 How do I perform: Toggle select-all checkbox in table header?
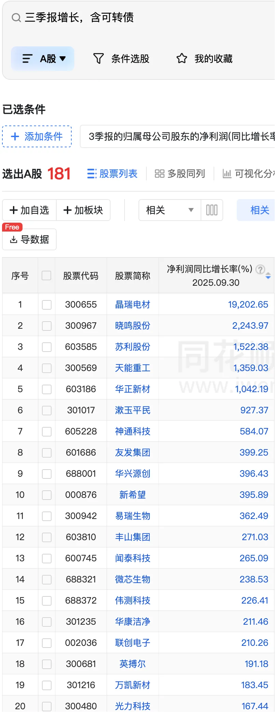point(46,276)
